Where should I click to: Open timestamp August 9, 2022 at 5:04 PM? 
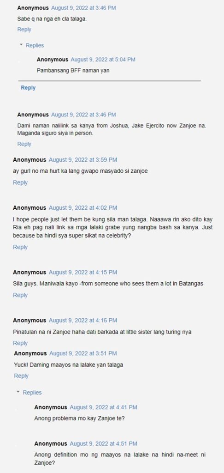[103, 60]
